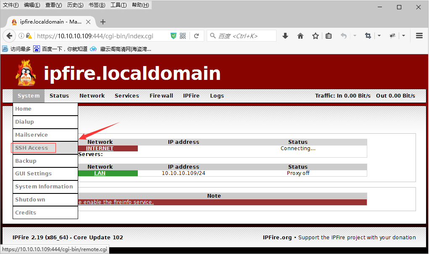
Task: Choose GUI Settings from System dropdown
Action: [x=45, y=174]
